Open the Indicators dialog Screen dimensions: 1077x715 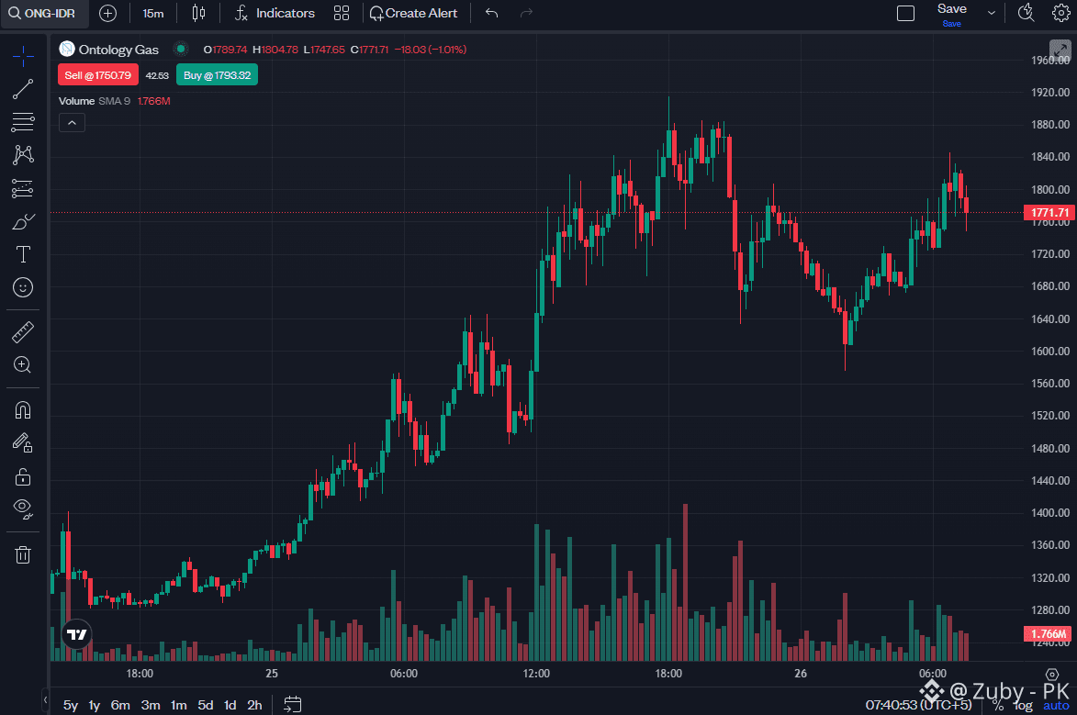click(275, 13)
